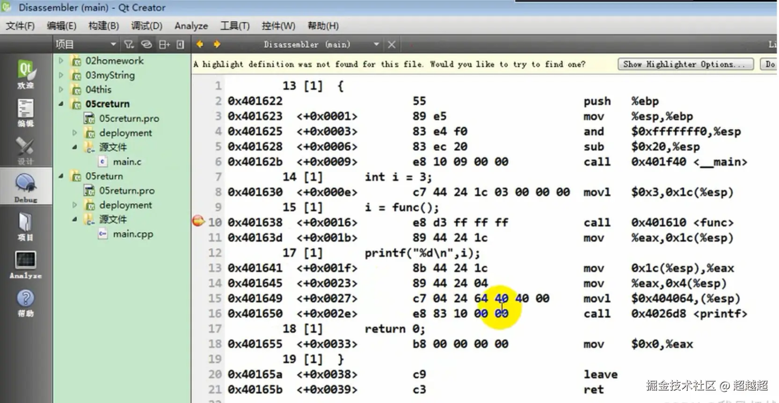Open the Welcome mode in sidebar

tap(25, 74)
